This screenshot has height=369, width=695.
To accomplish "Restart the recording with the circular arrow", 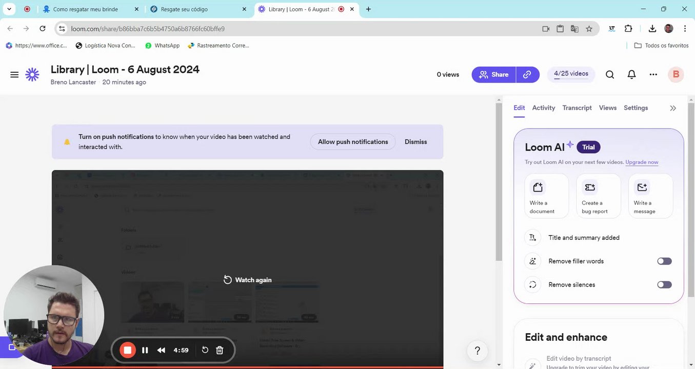I will click(x=205, y=350).
